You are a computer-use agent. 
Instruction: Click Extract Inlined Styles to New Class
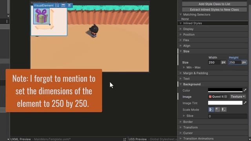pyautogui.click(x=215, y=9)
